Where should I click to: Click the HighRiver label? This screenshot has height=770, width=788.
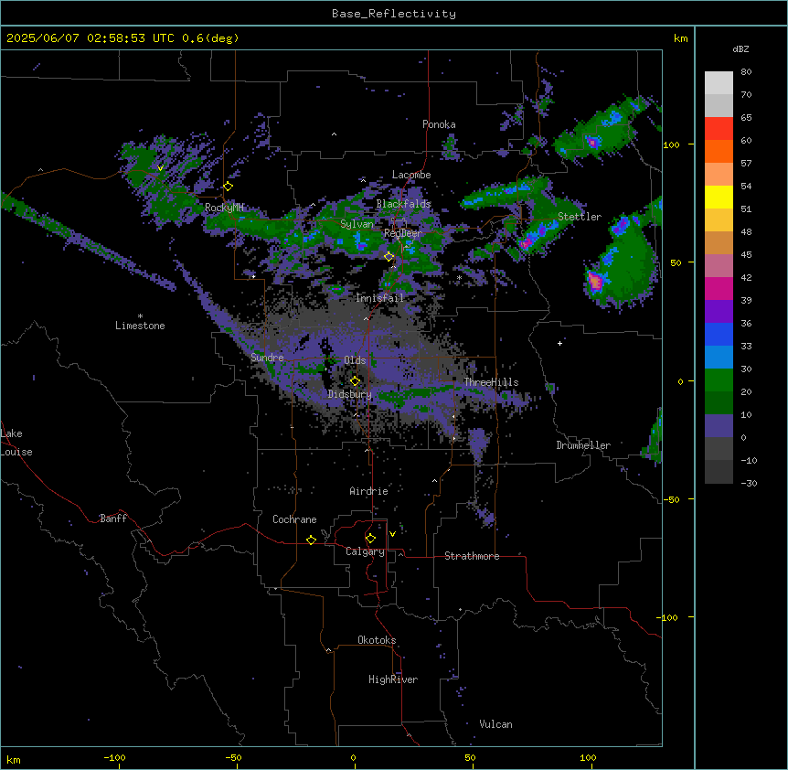(393, 679)
